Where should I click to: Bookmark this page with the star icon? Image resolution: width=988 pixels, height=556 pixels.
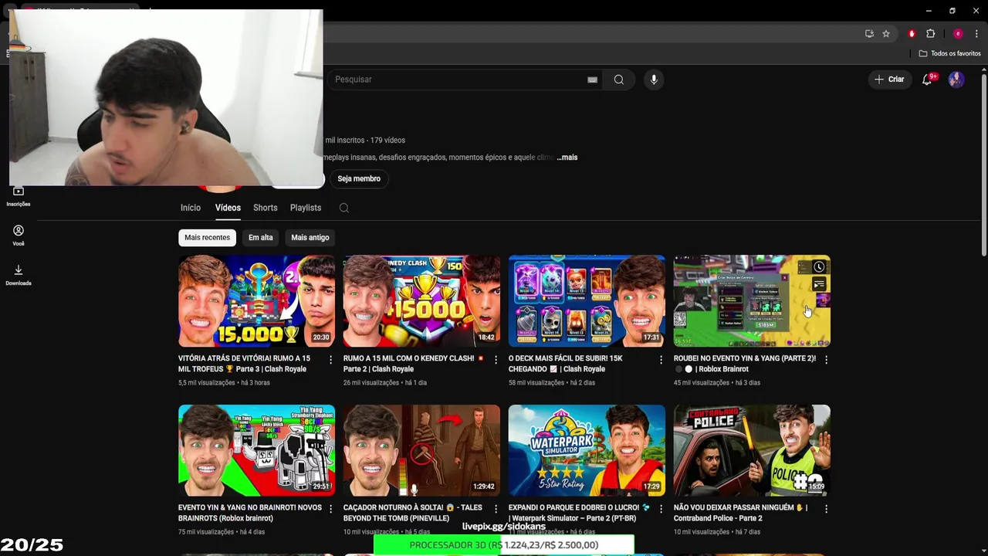click(886, 33)
